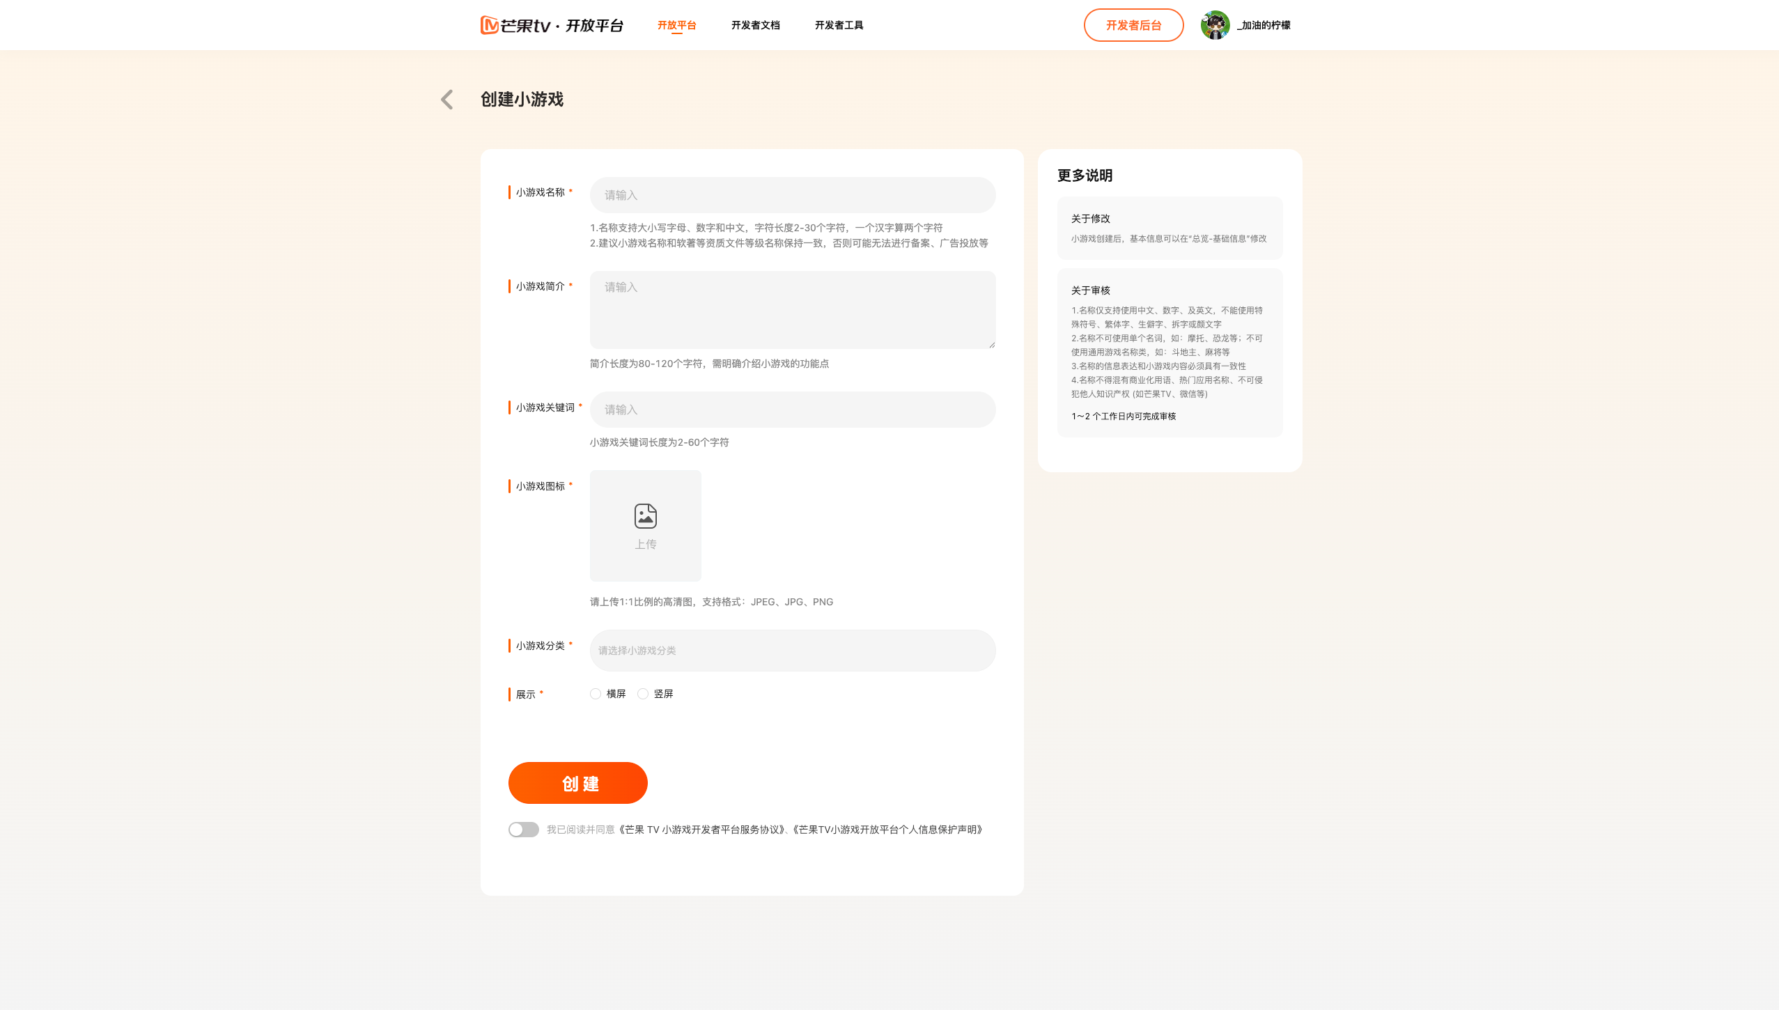Select the 横屏 radio option
The image size is (1779, 1010).
596,694
